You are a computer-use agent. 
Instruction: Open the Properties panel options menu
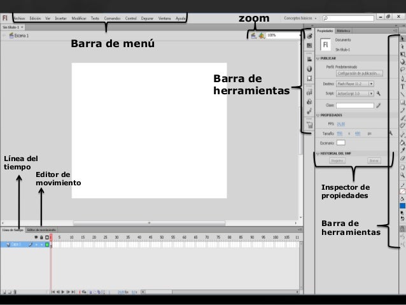(x=395, y=31)
